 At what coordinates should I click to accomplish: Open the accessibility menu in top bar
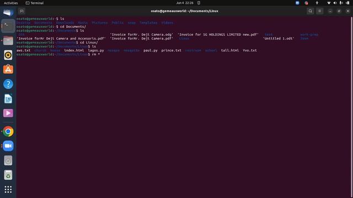point(317,3)
